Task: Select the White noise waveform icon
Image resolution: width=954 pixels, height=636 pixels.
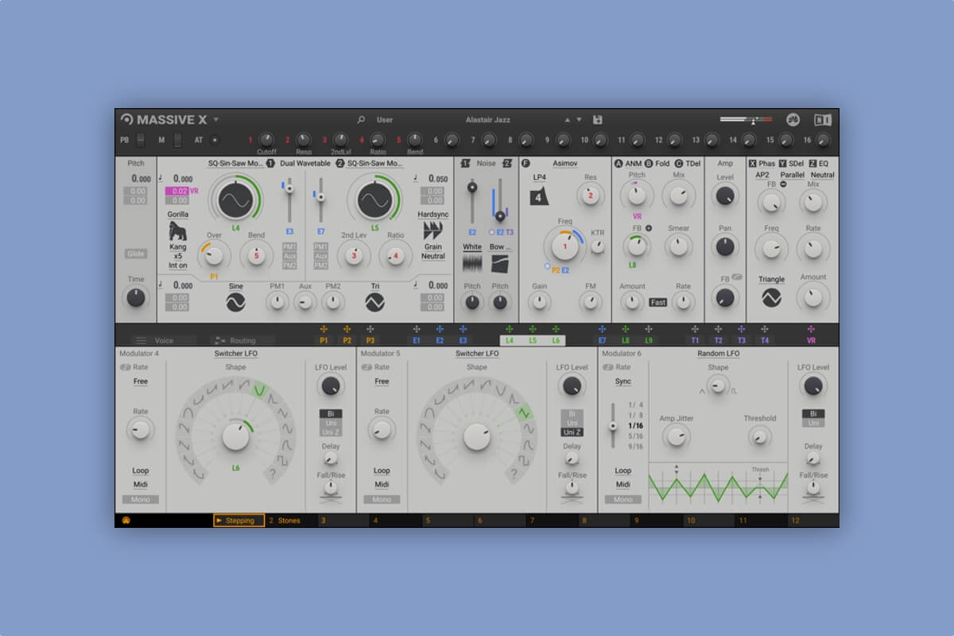Action: point(472,262)
